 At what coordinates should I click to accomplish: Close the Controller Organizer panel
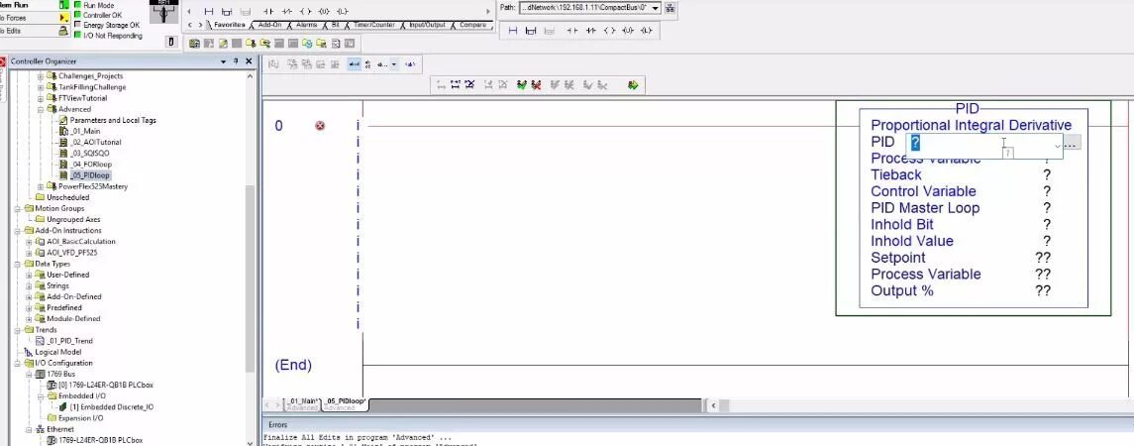pyautogui.click(x=249, y=61)
